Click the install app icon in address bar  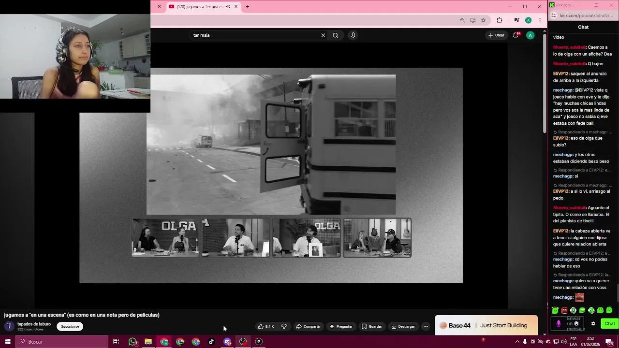coord(472,20)
